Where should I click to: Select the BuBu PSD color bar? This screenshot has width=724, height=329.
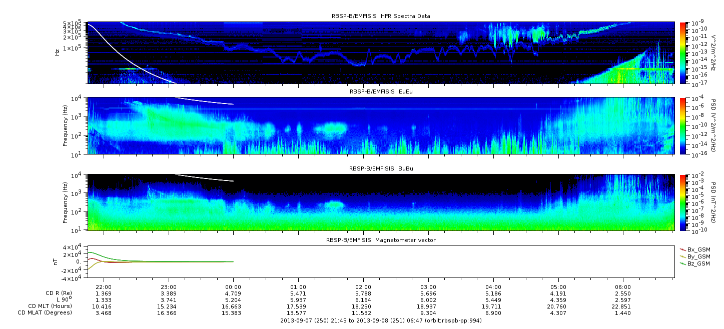point(682,202)
